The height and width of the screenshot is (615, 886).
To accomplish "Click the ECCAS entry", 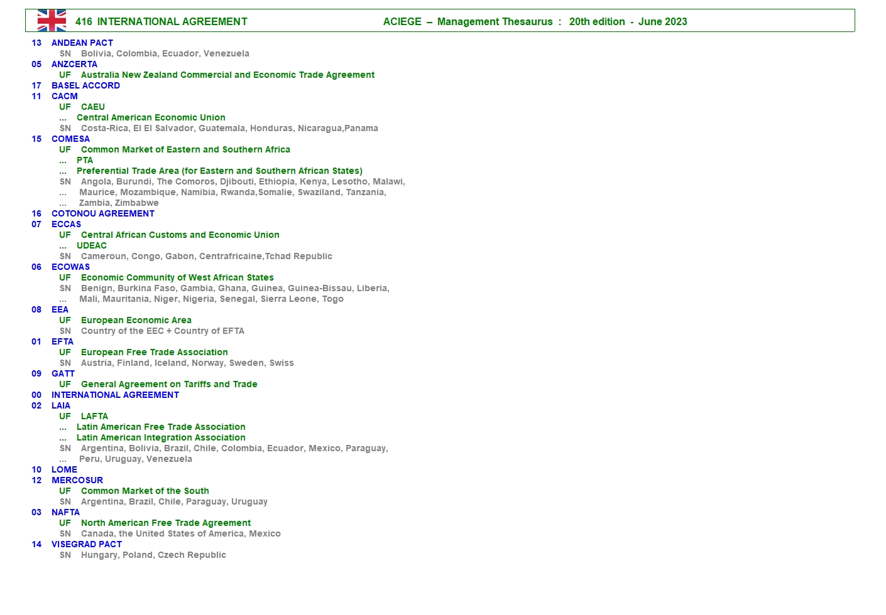I will [66, 224].
